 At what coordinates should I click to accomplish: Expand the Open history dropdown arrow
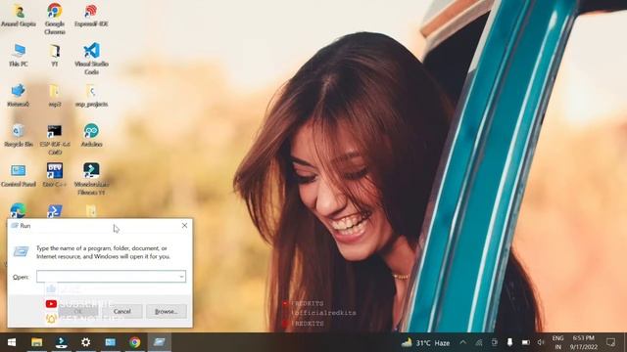click(181, 277)
